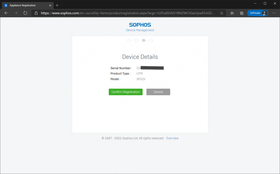Click the Sophos logo
This screenshot has width=280, height=174.
140,25
